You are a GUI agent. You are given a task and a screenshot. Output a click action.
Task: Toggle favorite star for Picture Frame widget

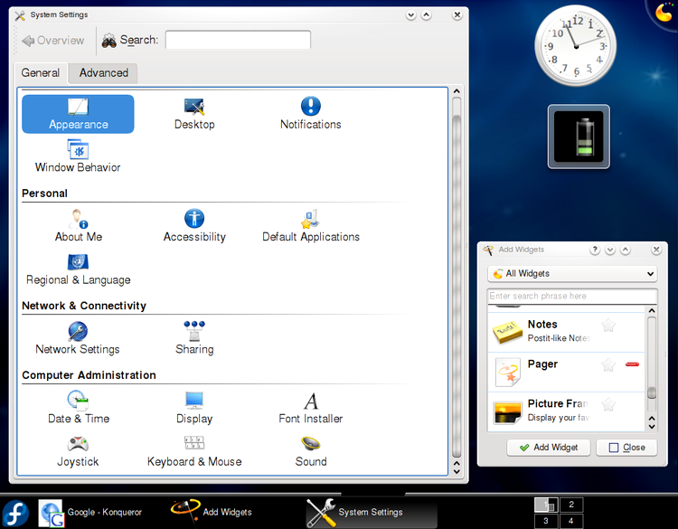click(608, 404)
